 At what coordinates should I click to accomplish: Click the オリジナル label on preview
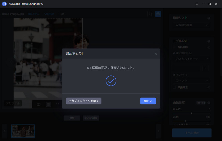click(13, 103)
